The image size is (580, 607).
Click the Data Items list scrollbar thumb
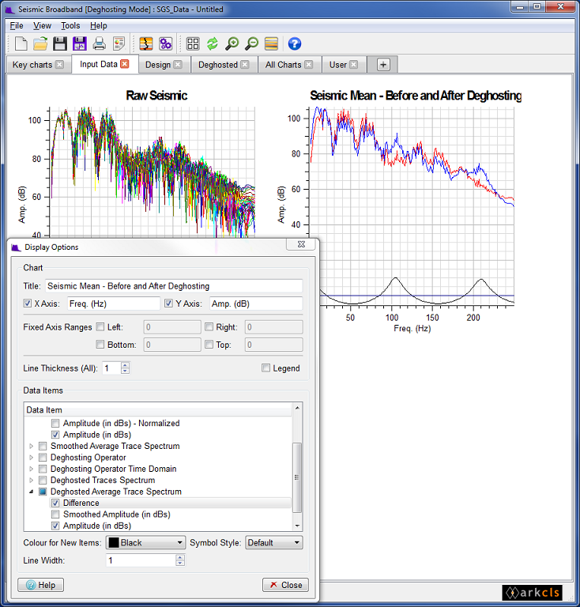[297, 477]
